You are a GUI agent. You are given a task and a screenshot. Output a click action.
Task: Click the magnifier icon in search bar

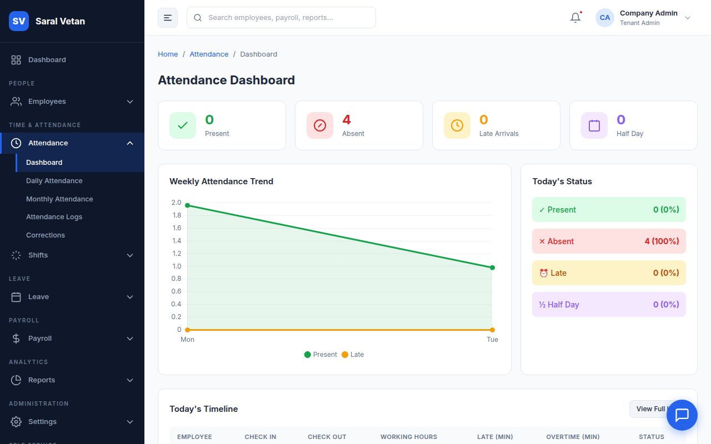tap(198, 18)
